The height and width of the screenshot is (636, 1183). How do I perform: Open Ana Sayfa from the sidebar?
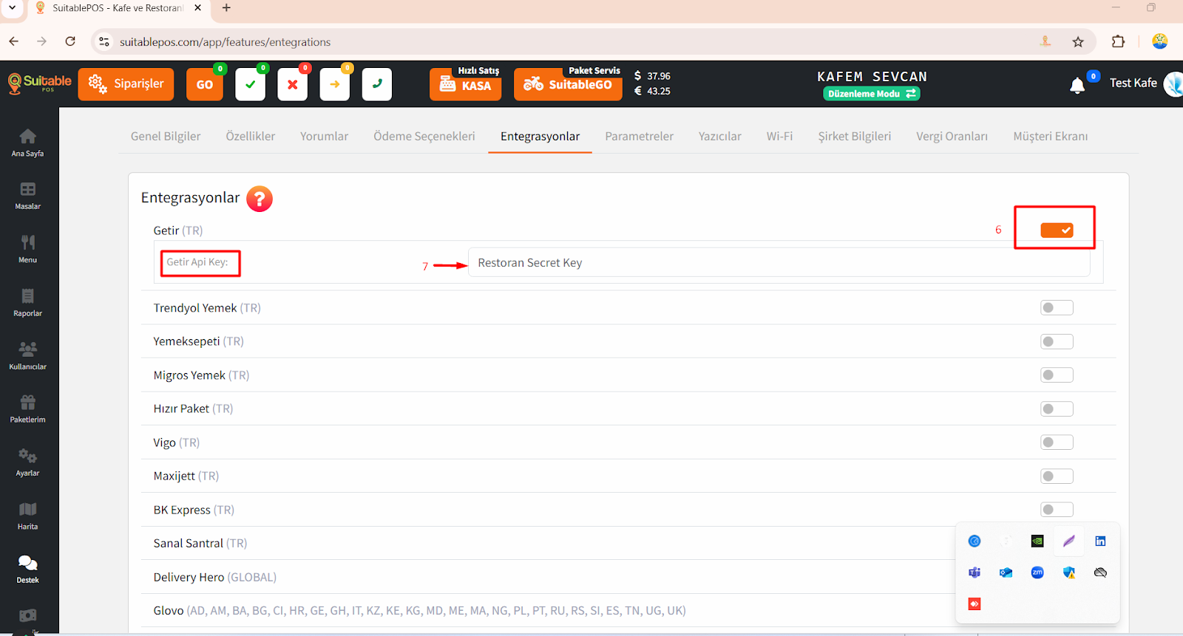click(27, 143)
